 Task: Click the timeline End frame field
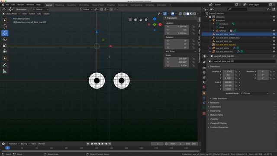[x=190, y=144]
